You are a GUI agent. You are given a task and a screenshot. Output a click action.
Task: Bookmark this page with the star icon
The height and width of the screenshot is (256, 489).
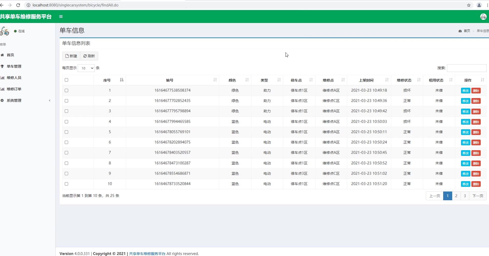[469, 5]
